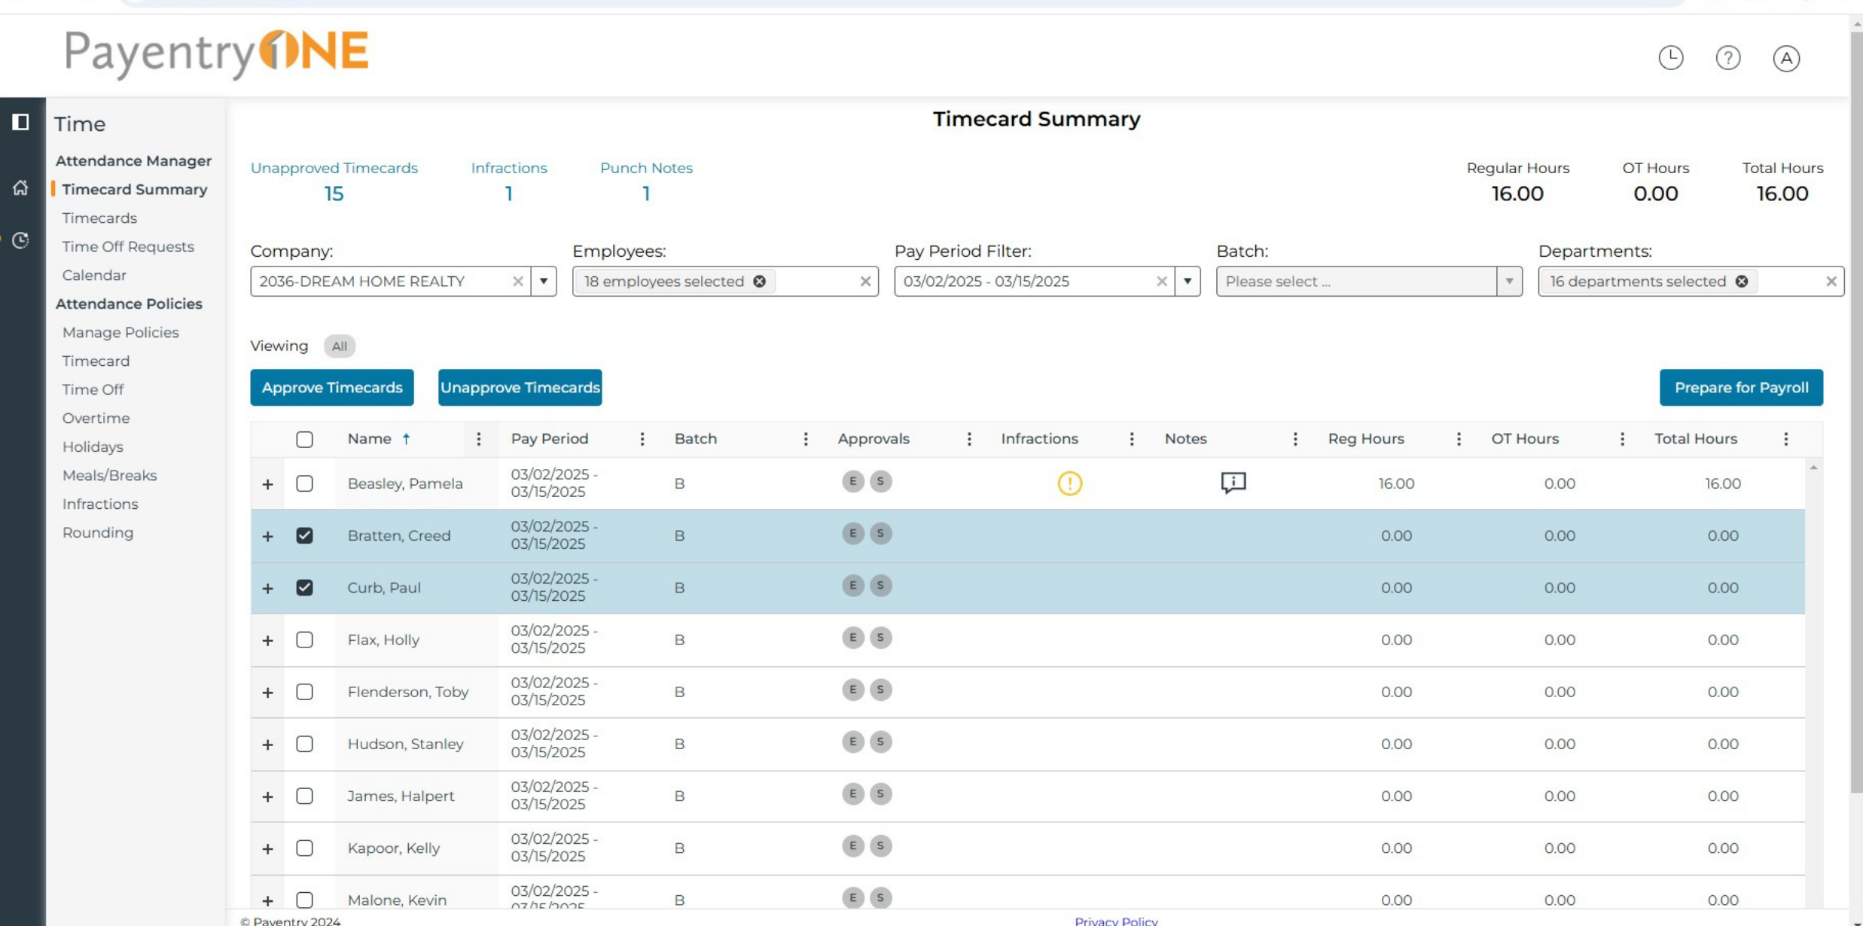Open the clock history icon in header
This screenshot has width=1863, height=926.
[1670, 58]
